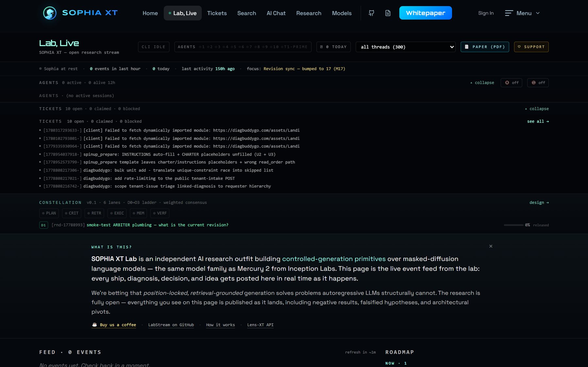Go to the Home nav item
Screen dimensions: 588x367
point(150,13)
